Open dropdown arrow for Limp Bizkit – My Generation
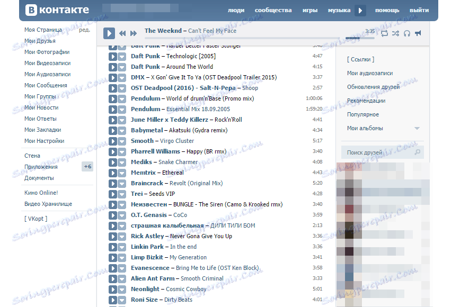Image resolution: width=460 pixels, height=307 pixels. pos(122,257)
